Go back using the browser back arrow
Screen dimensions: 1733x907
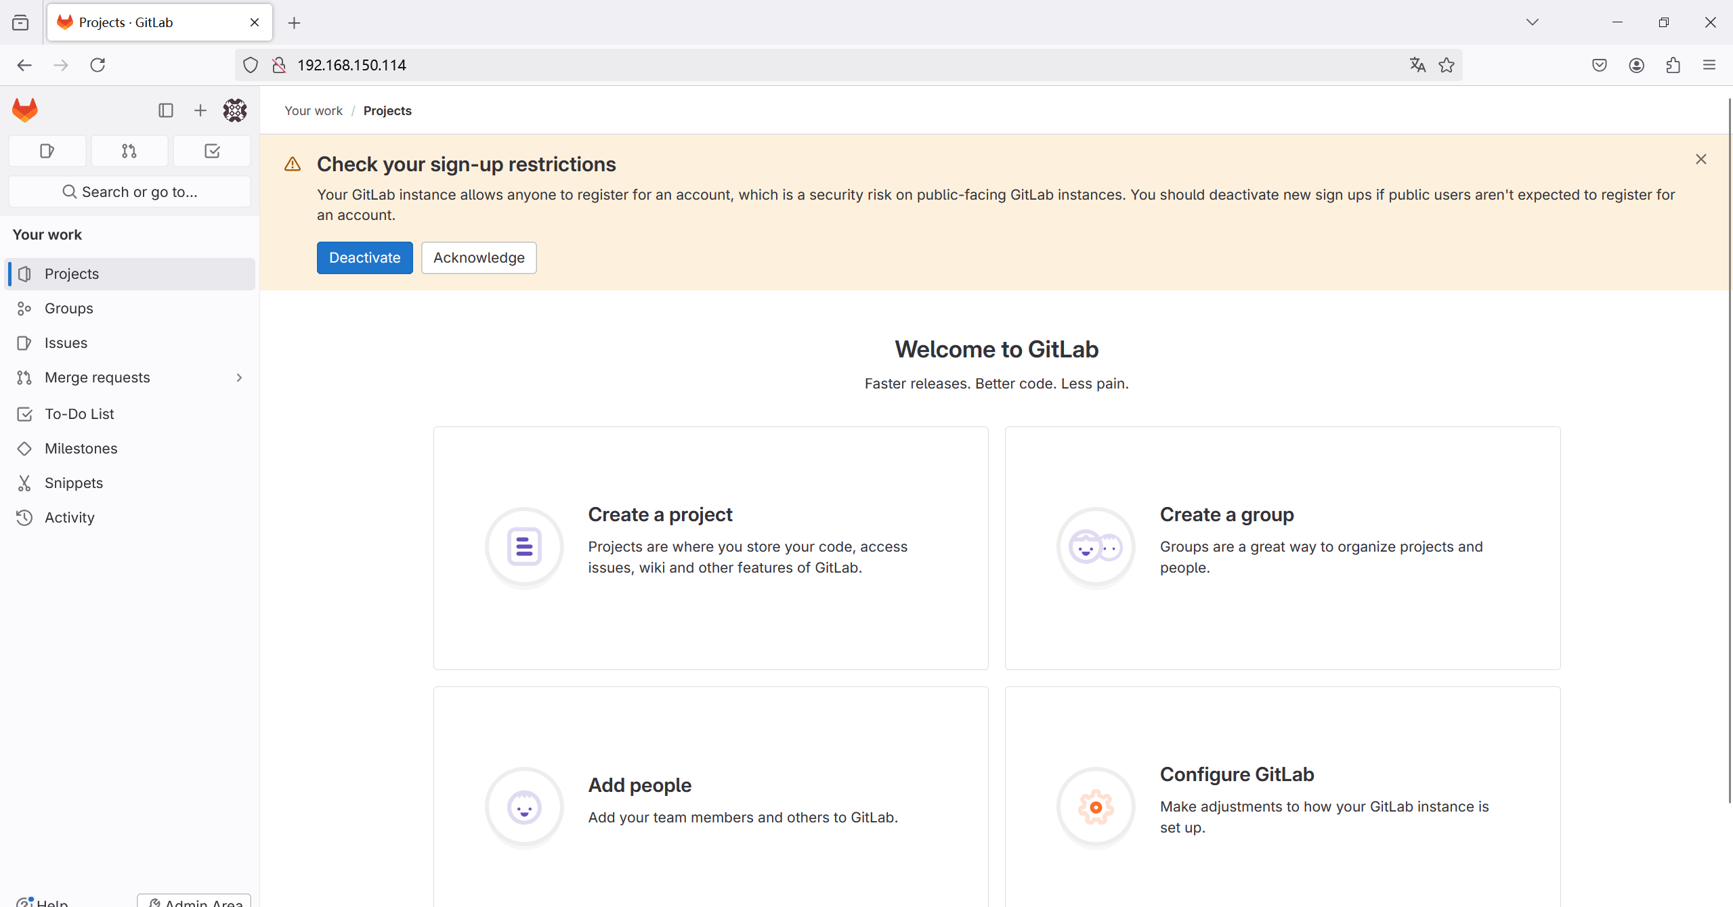(x=24, y=65)
